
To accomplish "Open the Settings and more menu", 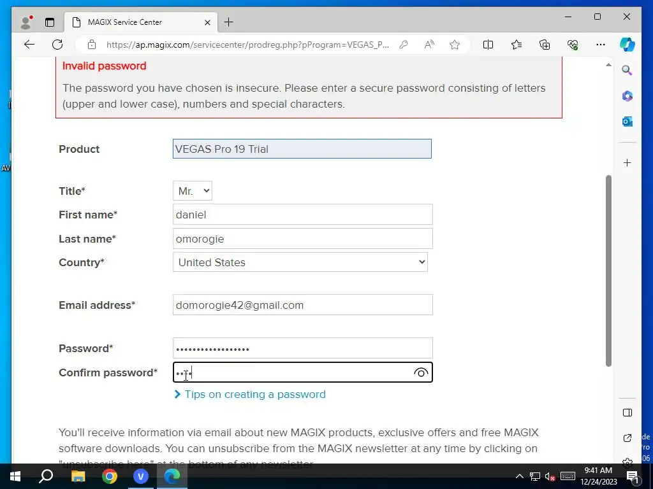I will (x=601, y=45).
